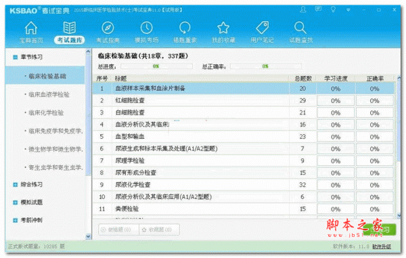Image resolution: width=406 pixels, height=258 pixels.
Task: Click total count 32 for 尿液化学检查
Action: pos(302,185)
